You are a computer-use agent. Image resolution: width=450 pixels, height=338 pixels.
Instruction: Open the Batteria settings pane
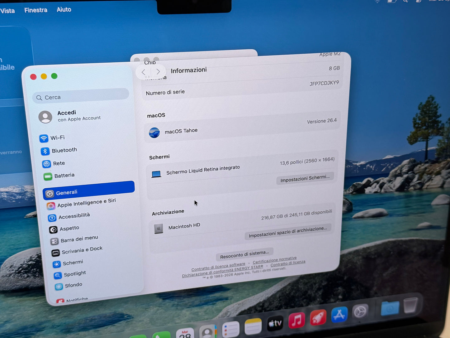pyautogui.click(x=59, y=176)
